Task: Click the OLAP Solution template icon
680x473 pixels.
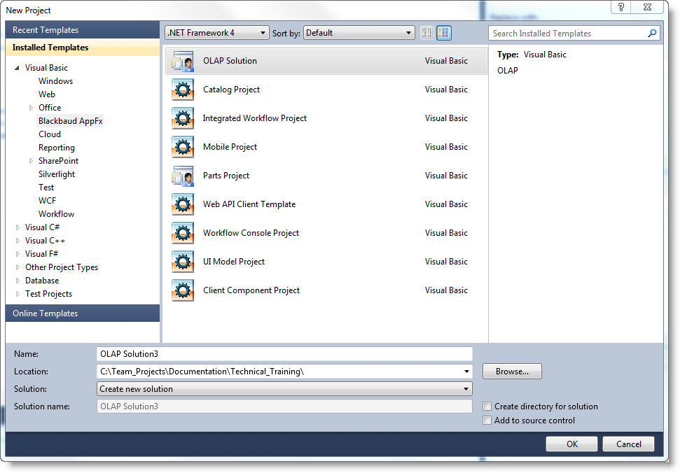Action: click(x=183, y=61)
